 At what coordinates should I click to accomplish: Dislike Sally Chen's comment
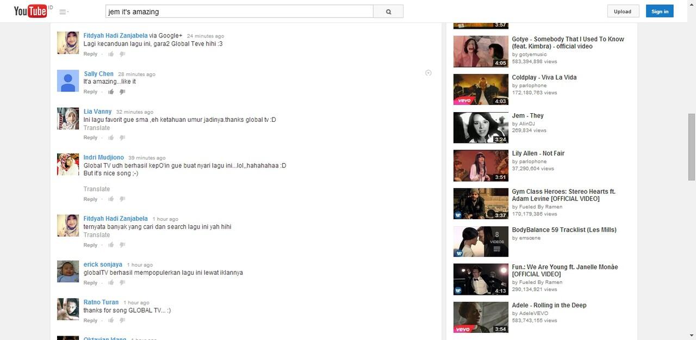(122, 92)
